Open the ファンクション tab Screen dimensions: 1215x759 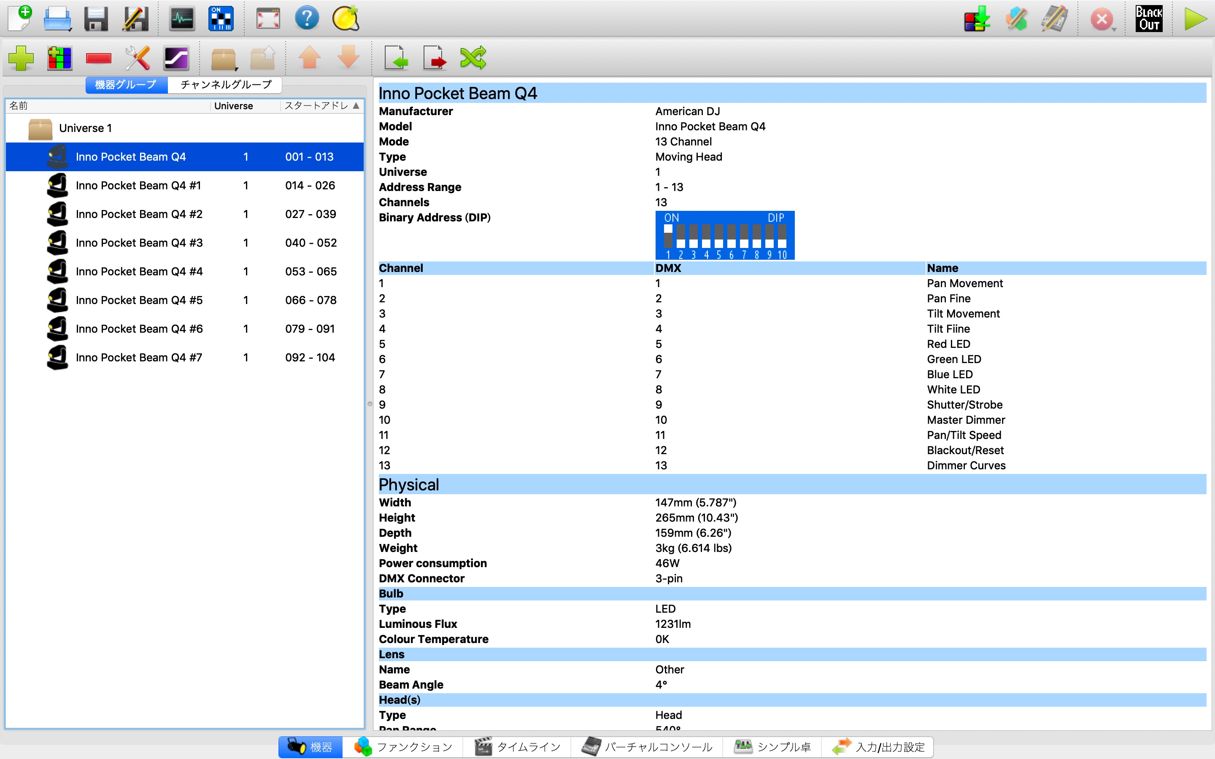(403, 747)
